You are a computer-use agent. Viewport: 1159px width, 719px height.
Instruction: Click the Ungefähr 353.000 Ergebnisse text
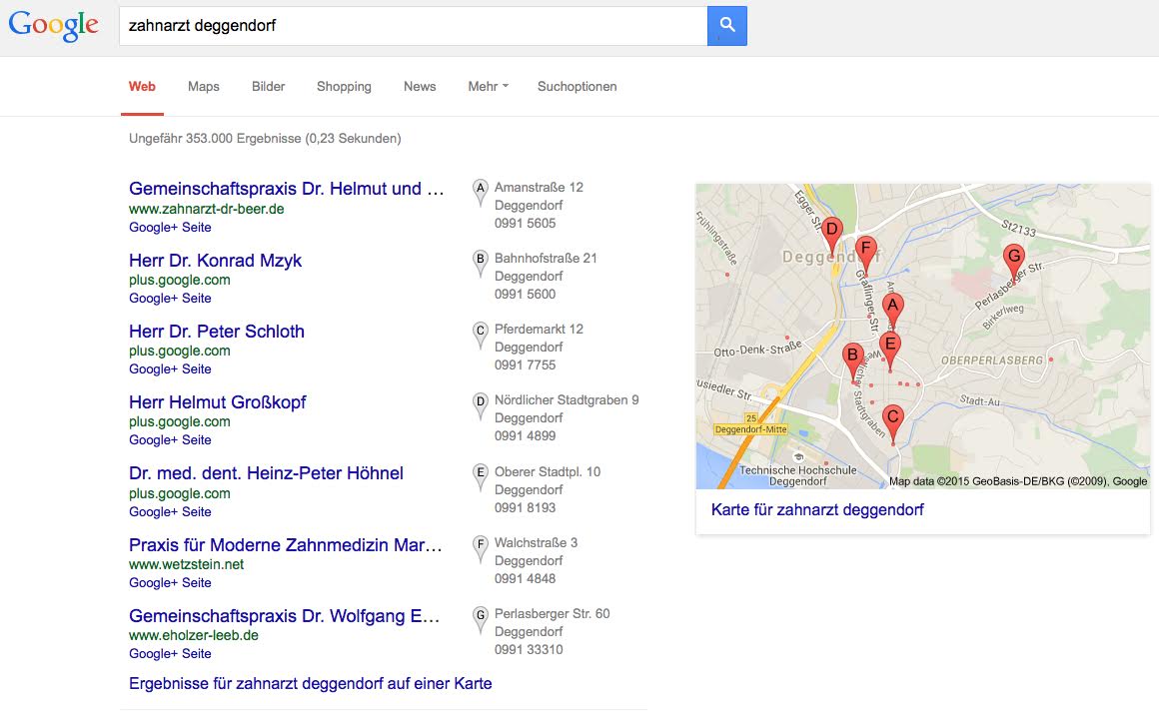tap(265, 138)
